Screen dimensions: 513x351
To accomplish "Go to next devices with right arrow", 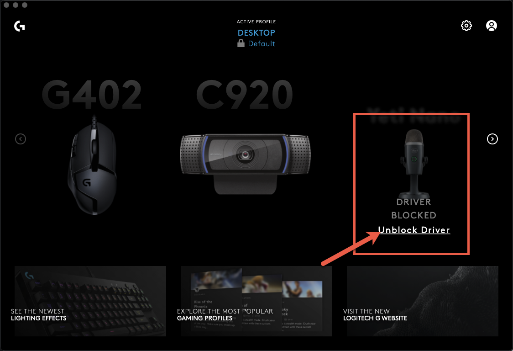I will 492,139.
